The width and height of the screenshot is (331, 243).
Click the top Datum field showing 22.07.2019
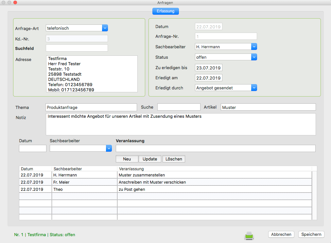coord(209,26)
